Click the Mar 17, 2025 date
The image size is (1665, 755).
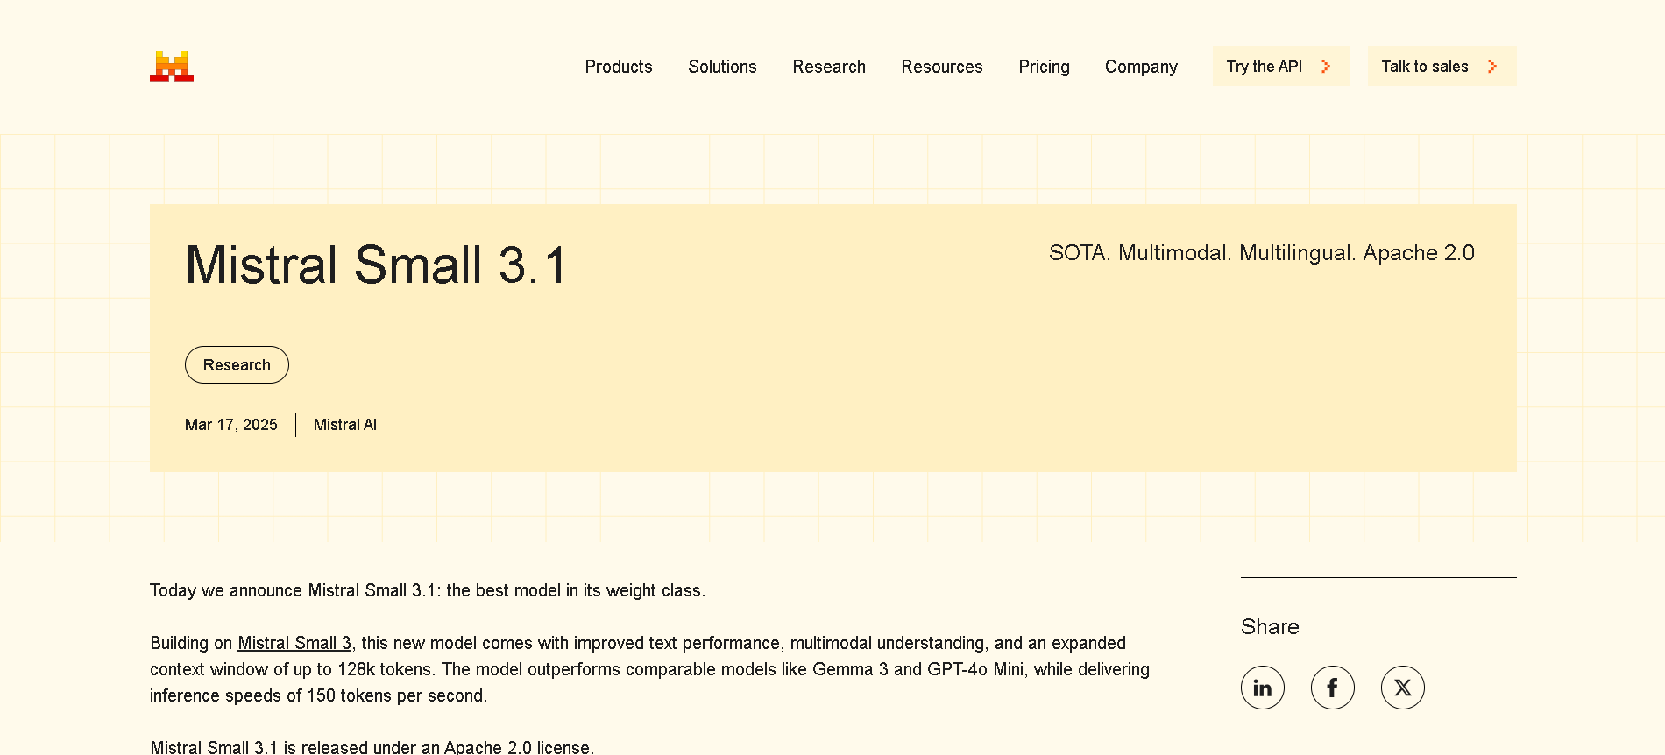point(231,425)
